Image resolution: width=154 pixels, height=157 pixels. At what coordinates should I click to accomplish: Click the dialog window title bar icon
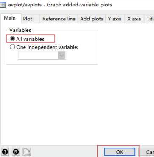(3, 5)
